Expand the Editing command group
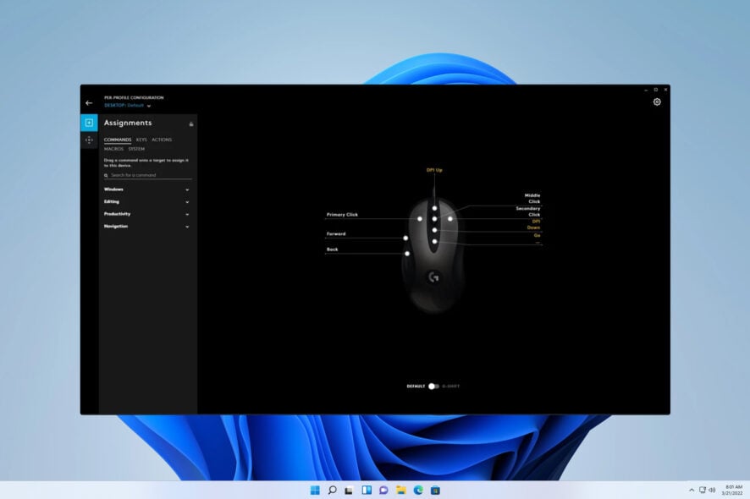Screen dimensions: 750x499 click(x=146, y=201)
